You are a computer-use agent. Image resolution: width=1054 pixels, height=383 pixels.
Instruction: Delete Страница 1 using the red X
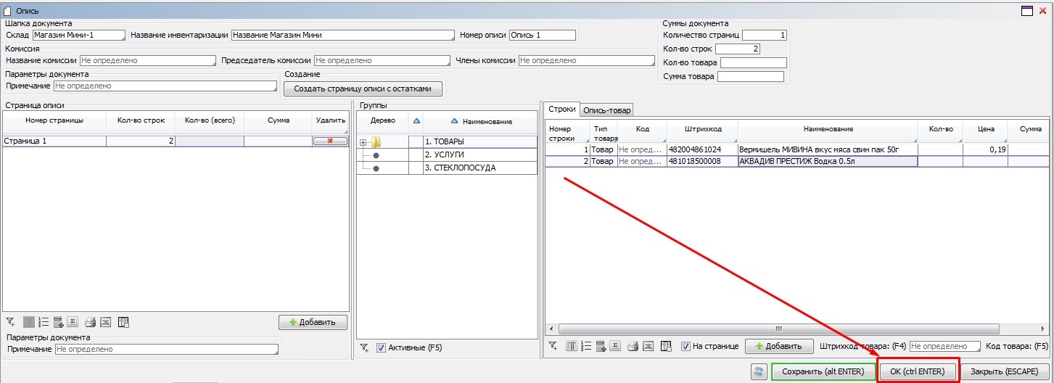click(x=330, y=141)
